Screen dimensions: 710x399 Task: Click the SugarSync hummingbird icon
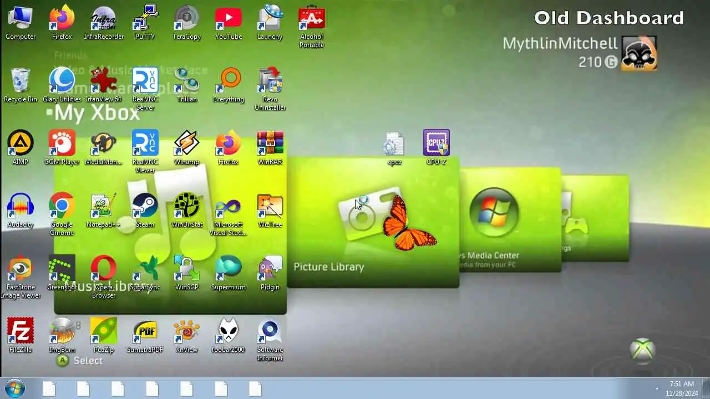[x=145, y=274]
